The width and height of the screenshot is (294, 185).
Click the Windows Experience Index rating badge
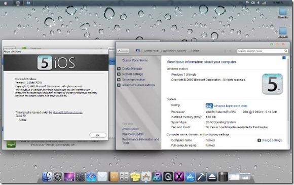click(x=209, y=106)
